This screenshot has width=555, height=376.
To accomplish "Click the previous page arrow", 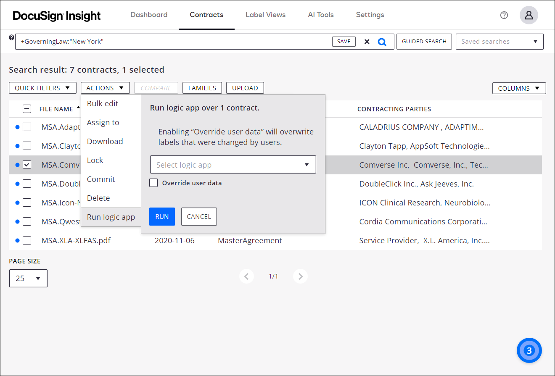I will [x=246, y=276].
